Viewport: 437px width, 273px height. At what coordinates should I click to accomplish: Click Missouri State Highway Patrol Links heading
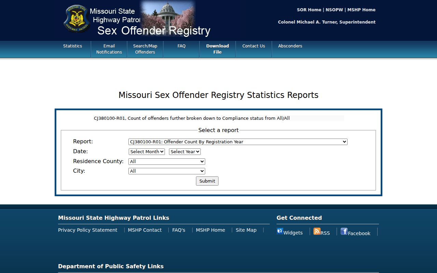pos(113,218)
